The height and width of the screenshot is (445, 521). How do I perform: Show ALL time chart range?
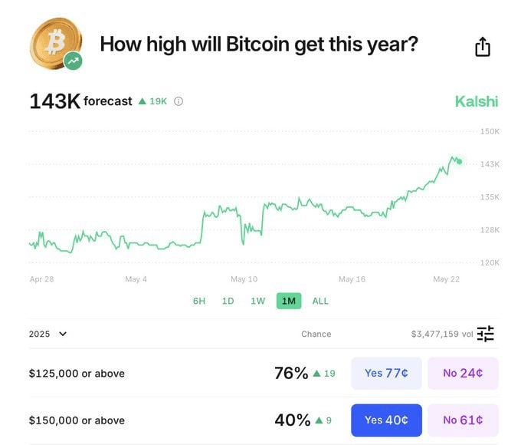[320, 301]
